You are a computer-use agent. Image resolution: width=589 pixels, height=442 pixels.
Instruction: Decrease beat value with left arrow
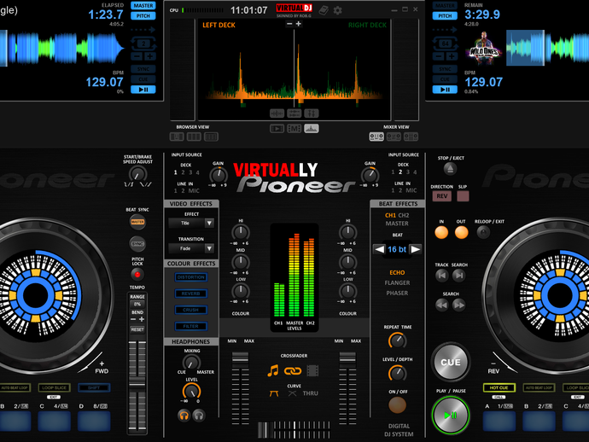tap(379, 249)
